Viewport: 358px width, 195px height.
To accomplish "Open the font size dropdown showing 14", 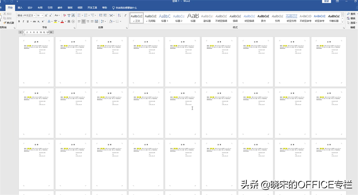I will click(x=39, y=15).
